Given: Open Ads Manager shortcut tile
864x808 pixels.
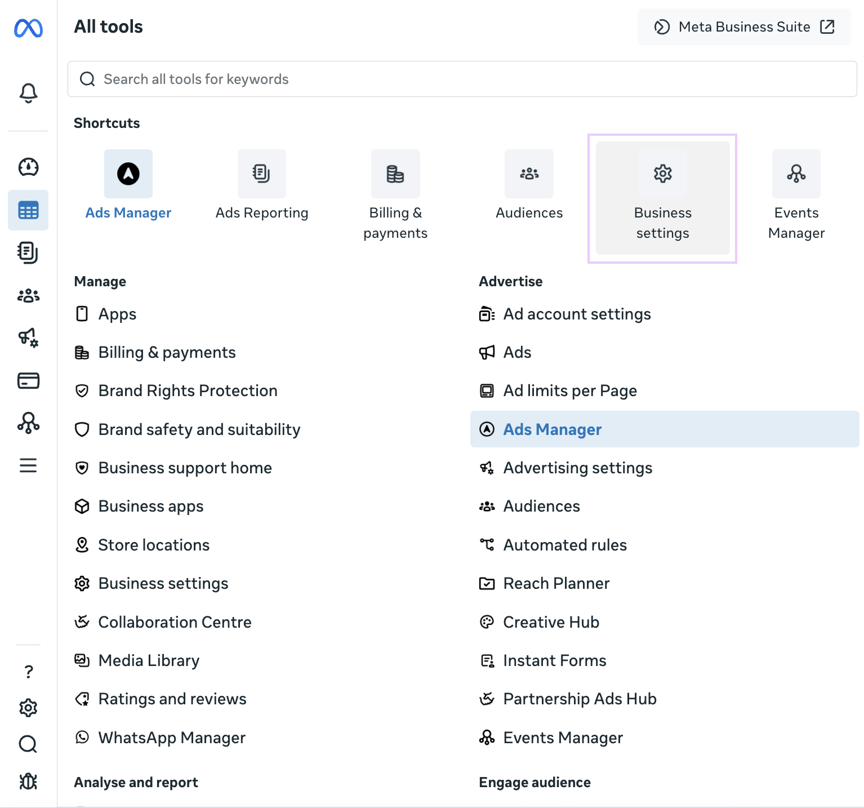Looking at the screenshot, I should tap(128, 186).
